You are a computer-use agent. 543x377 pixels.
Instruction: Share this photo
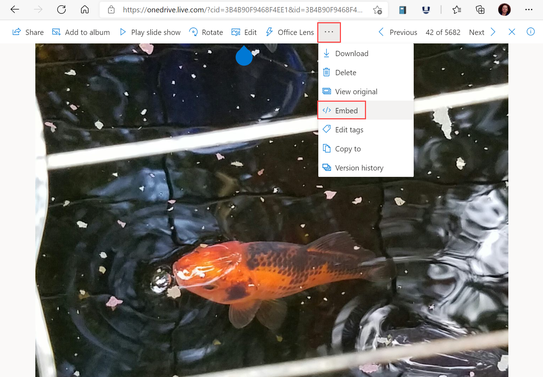point(28,32)
